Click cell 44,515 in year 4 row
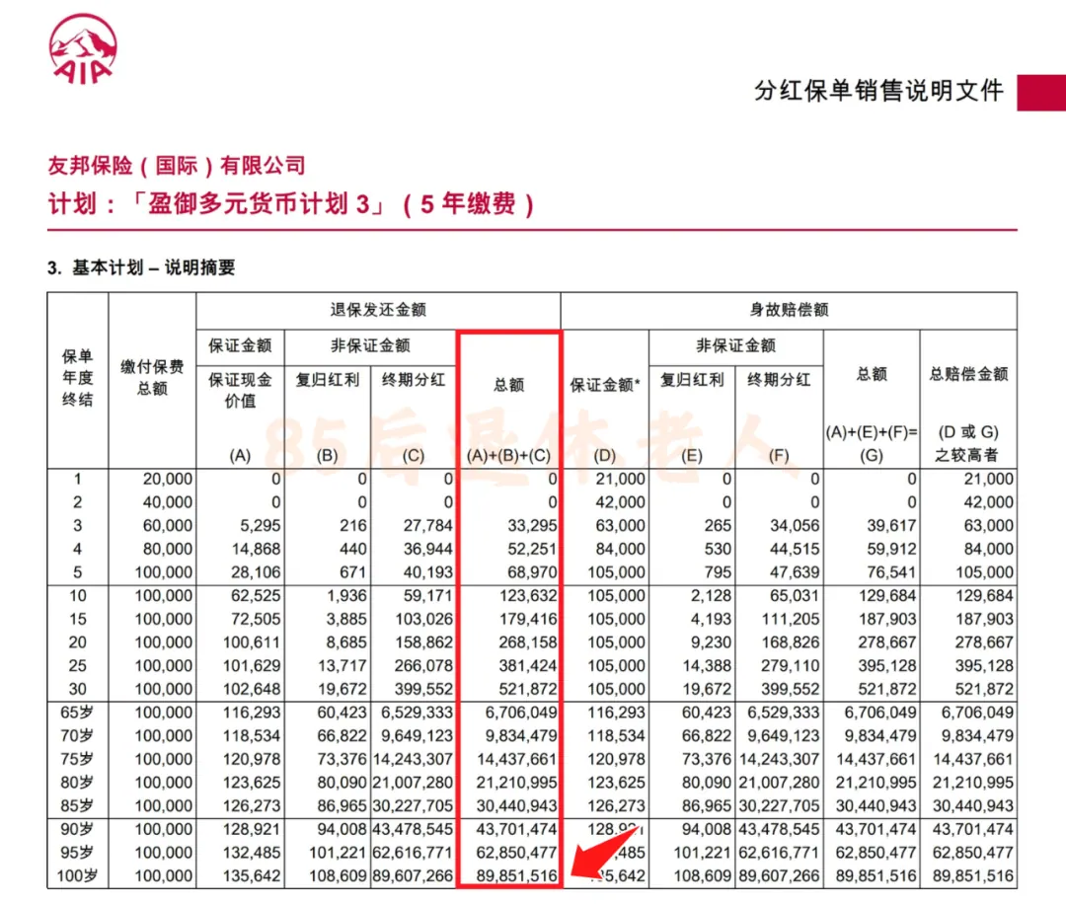This screenshot has height=904, width=1066. (x=795, y=549)
